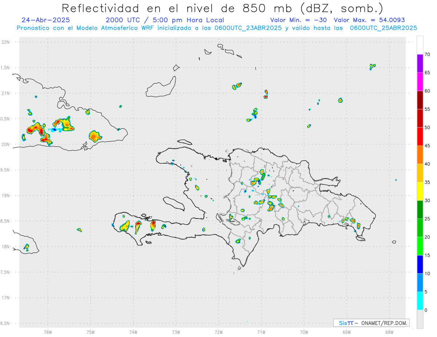Click the '55' colorbar label
Image resolution: width=437 pixels, height=337 pixels.
tap(427, 109)
